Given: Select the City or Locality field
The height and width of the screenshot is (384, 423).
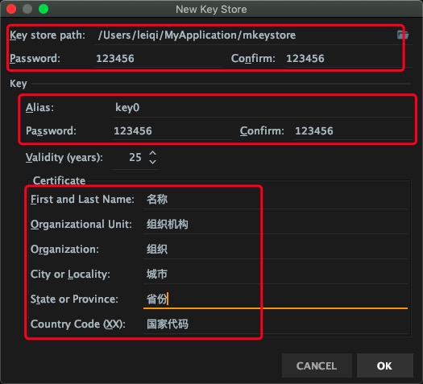Looking at the screenshot, I should [276, 275].
